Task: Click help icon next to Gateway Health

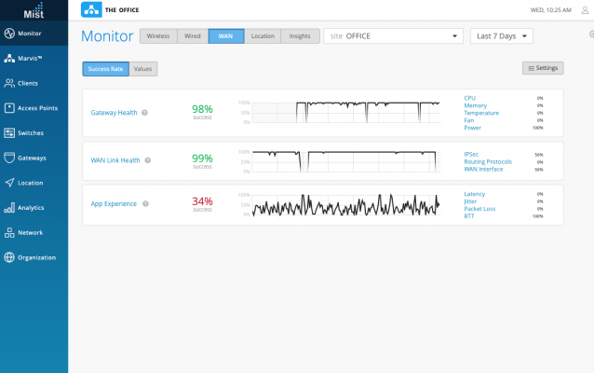Action: [146, 113]
